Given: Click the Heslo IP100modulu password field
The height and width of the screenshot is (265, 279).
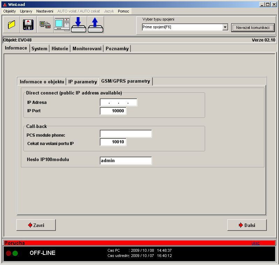Looking at the screenshot, I should tap(126, 161).
